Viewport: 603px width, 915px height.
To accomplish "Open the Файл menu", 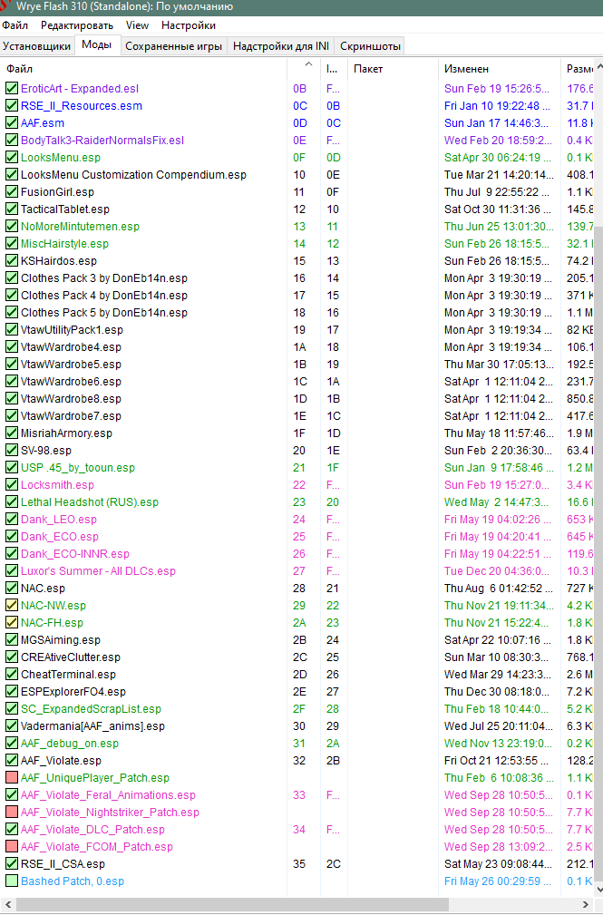I will tap(15, 25).
